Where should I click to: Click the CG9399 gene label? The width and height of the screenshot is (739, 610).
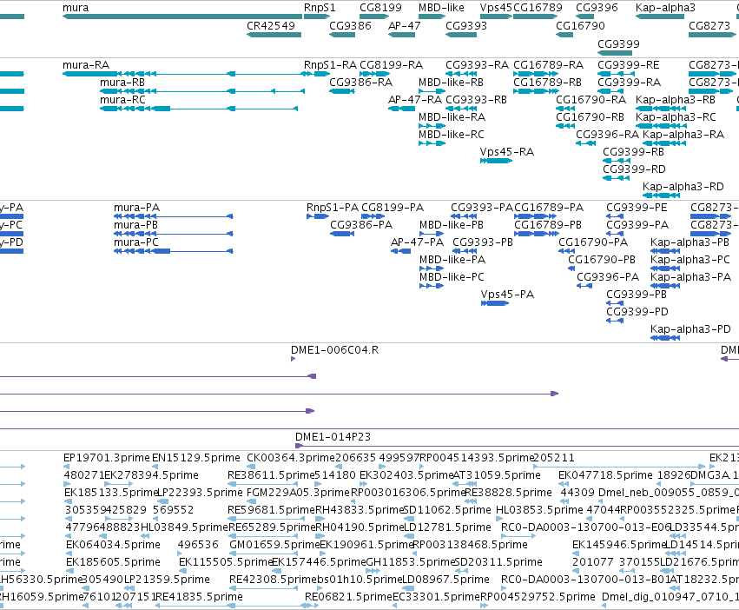tap(618, 43)
